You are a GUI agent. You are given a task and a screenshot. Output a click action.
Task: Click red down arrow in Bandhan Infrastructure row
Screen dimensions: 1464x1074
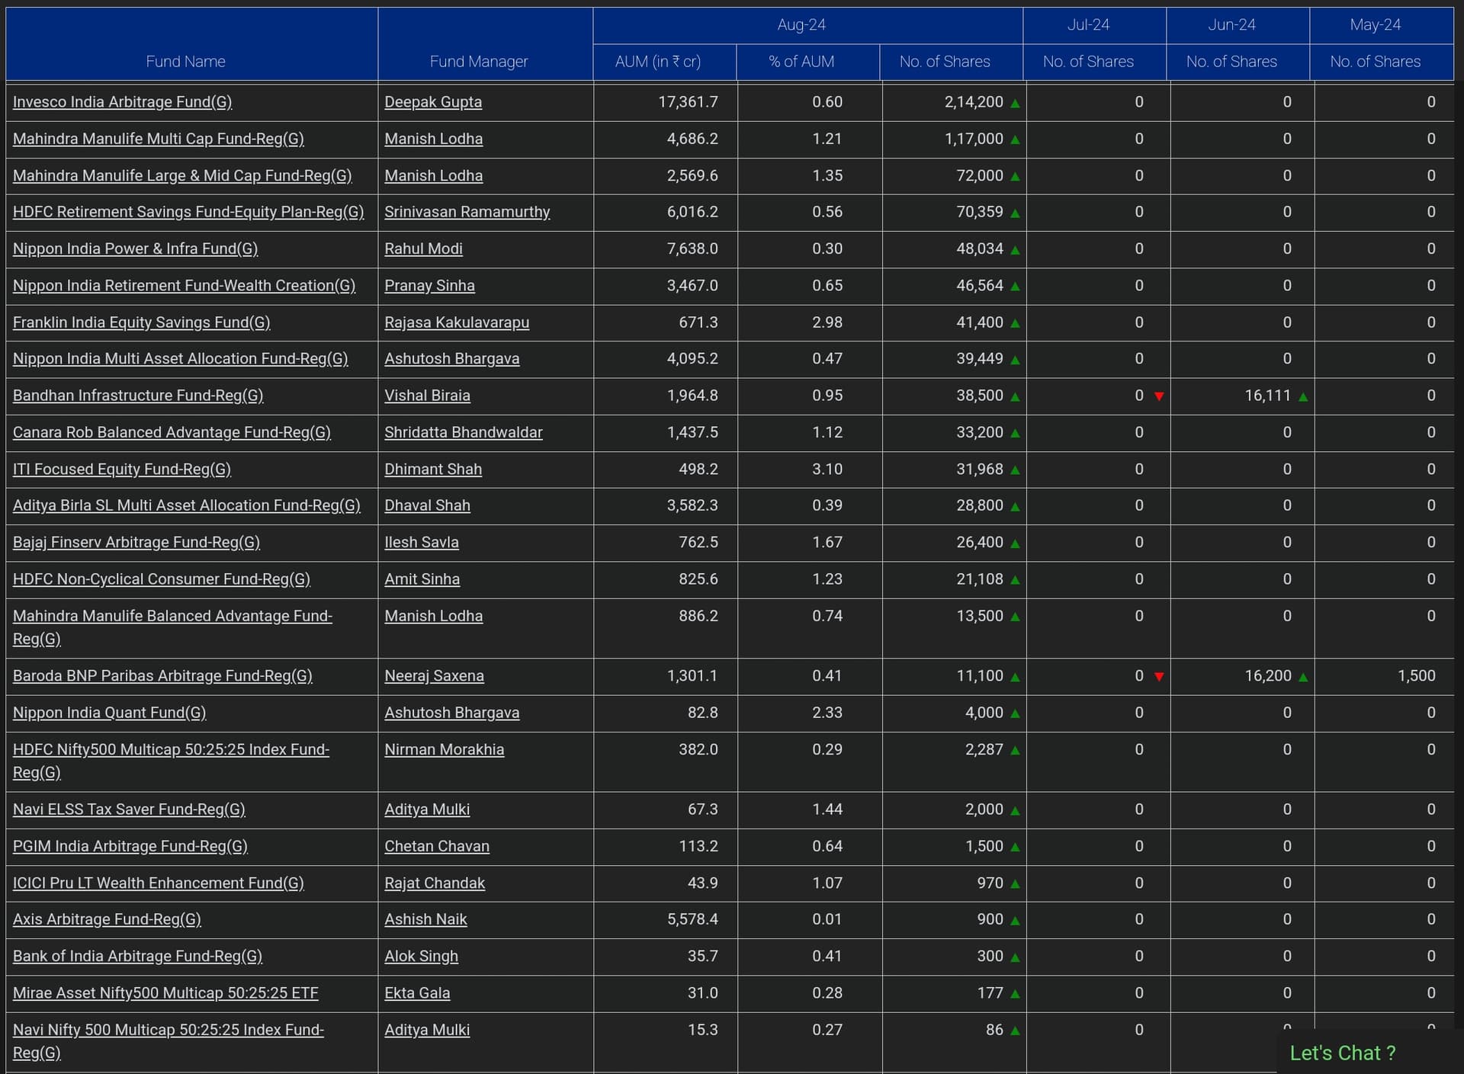click(x=1159, y=396)
